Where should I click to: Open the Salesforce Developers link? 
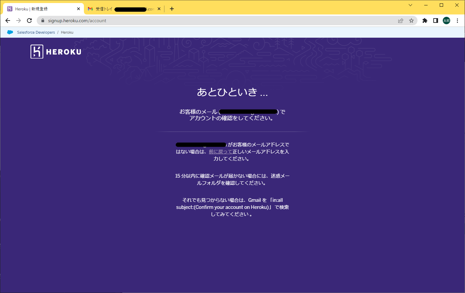36,32
